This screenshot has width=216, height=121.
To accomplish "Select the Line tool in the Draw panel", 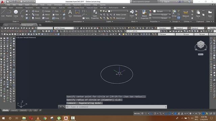I will coord(3,13).
